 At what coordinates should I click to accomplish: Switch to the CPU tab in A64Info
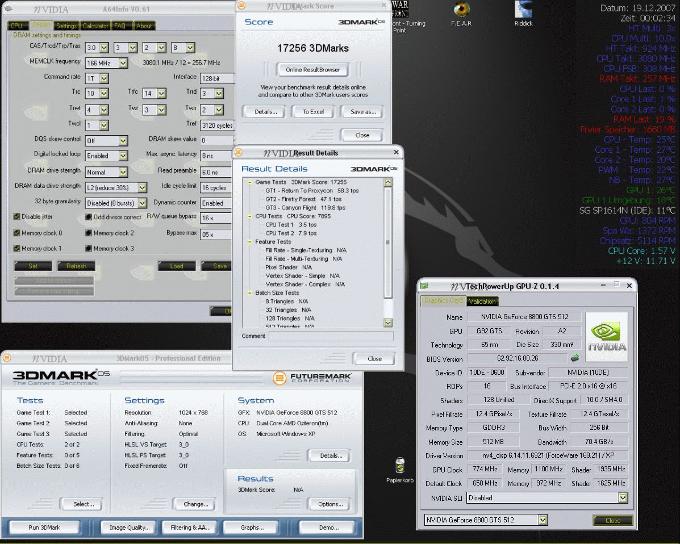(x=17, y=26)
